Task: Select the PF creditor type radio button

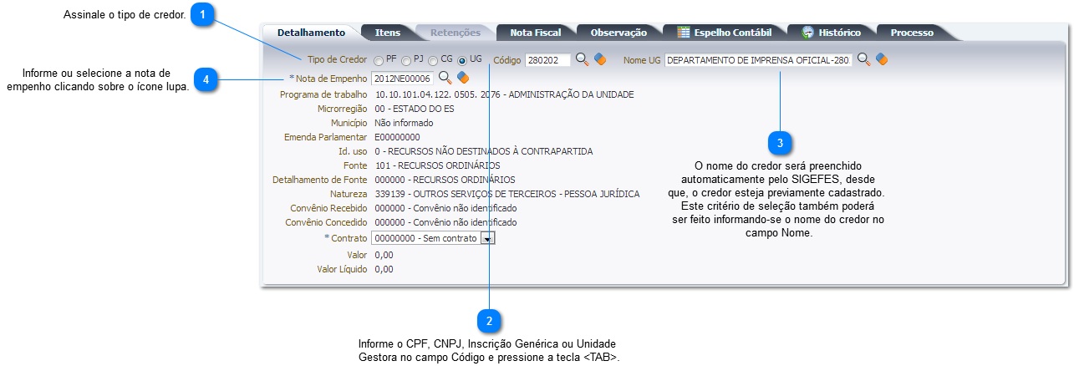Action: point(379,61)
